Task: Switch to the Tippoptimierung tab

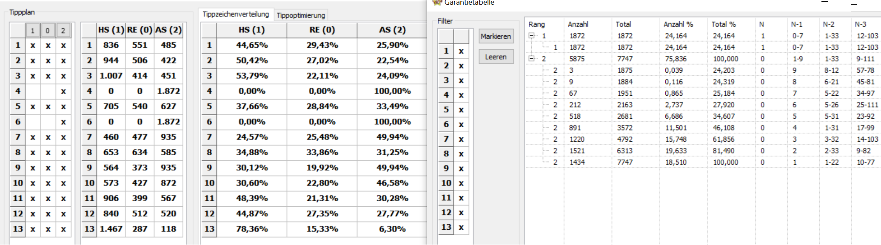Action: pyautogui.click(x=301, y=15)
